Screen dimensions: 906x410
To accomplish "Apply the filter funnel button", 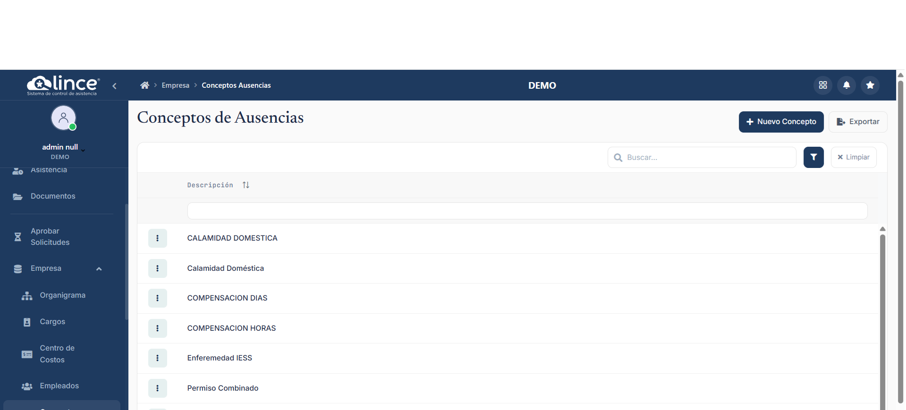I will point(813,157).
